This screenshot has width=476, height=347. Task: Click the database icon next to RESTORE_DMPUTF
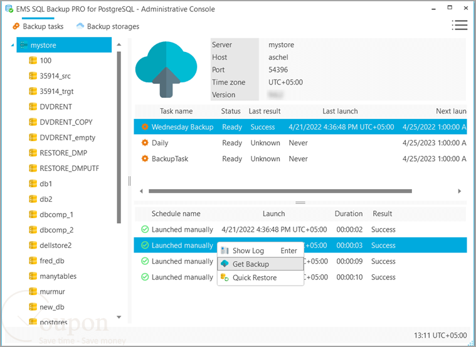coord(33,168)
